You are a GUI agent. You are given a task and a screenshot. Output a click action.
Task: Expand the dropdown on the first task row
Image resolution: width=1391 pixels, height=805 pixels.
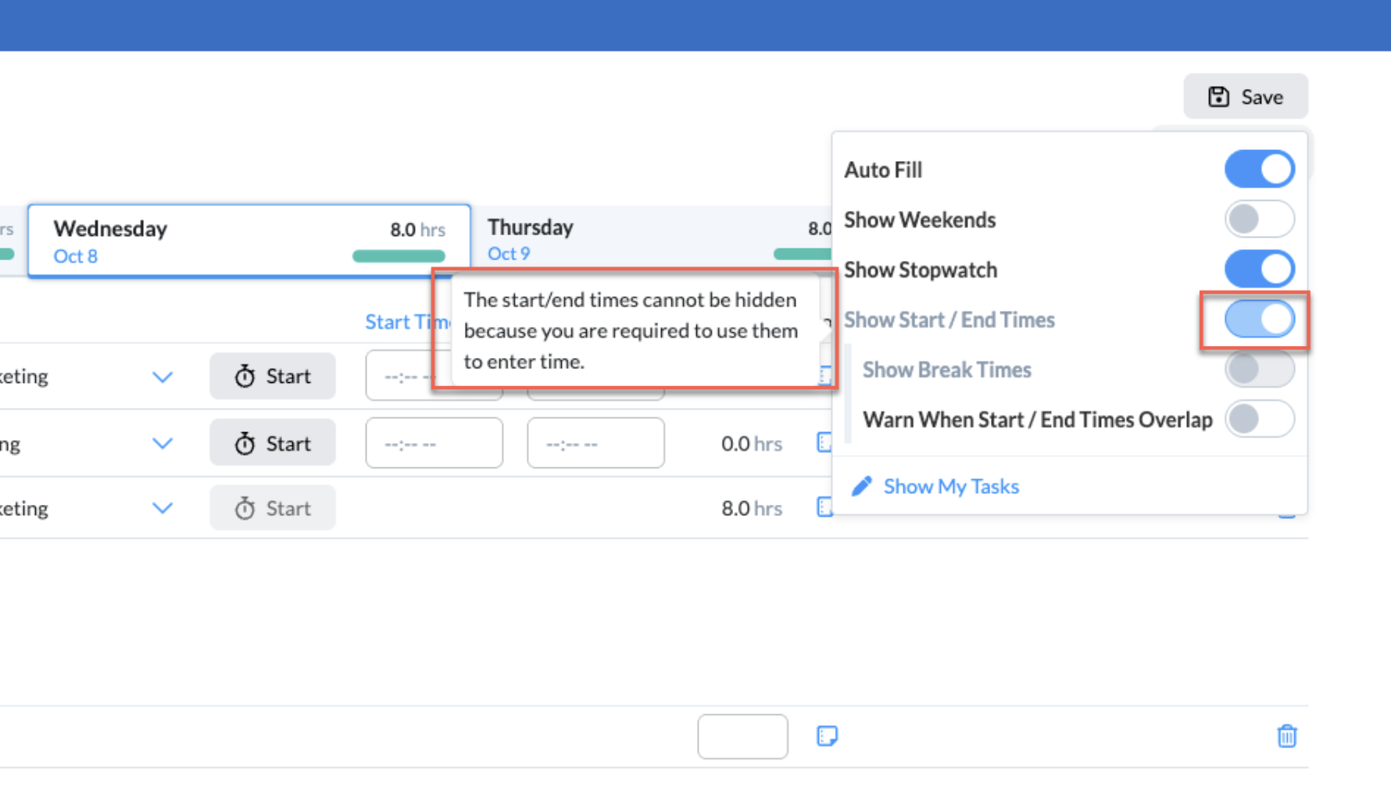click(x=163, y=376)
